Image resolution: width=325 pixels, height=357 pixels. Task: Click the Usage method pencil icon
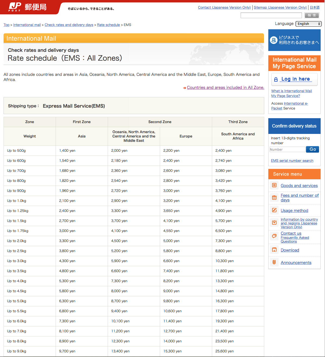(x=274, y=210)
